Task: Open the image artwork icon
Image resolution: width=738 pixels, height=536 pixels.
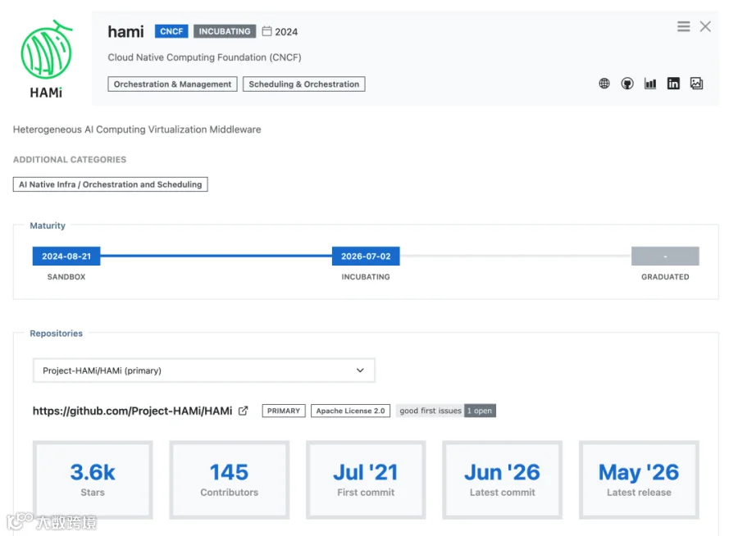Action: pyautogui.click(x=696, y=84)
